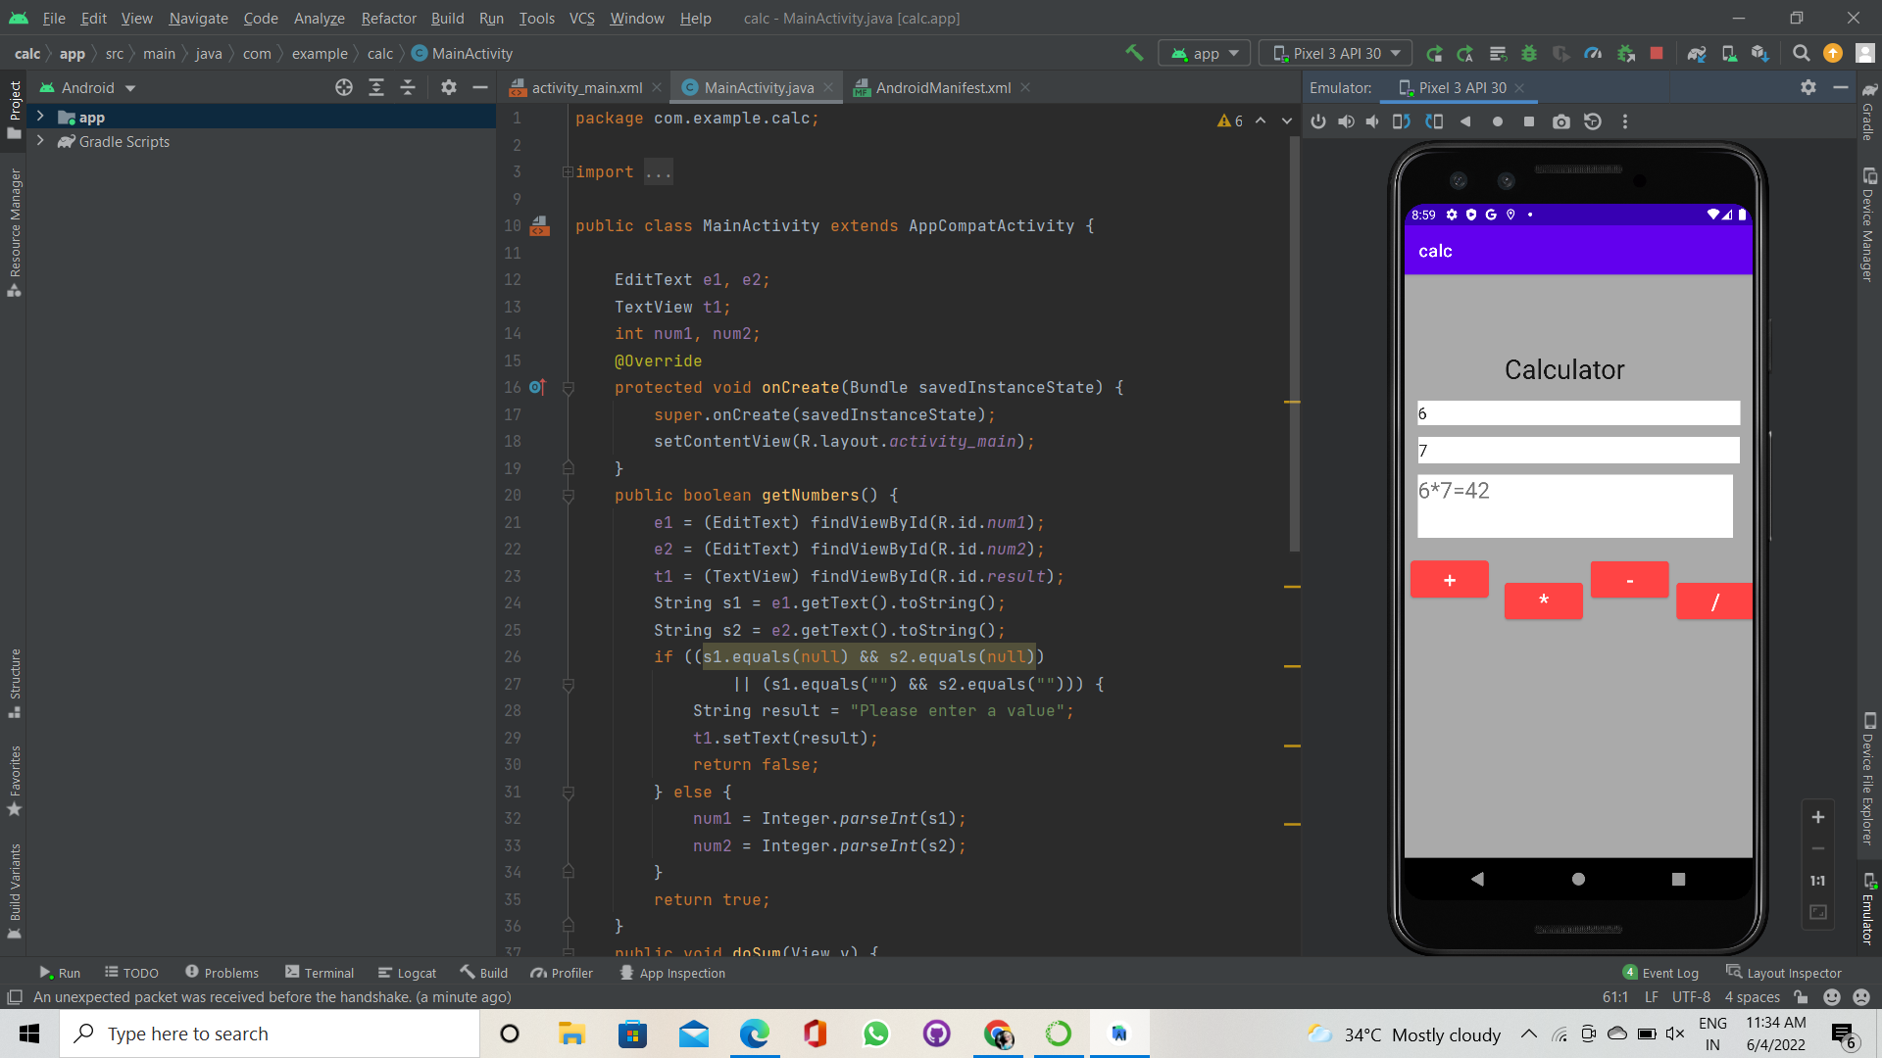
Task: Click the emulator power button
Action: (x=1317, y=121)
